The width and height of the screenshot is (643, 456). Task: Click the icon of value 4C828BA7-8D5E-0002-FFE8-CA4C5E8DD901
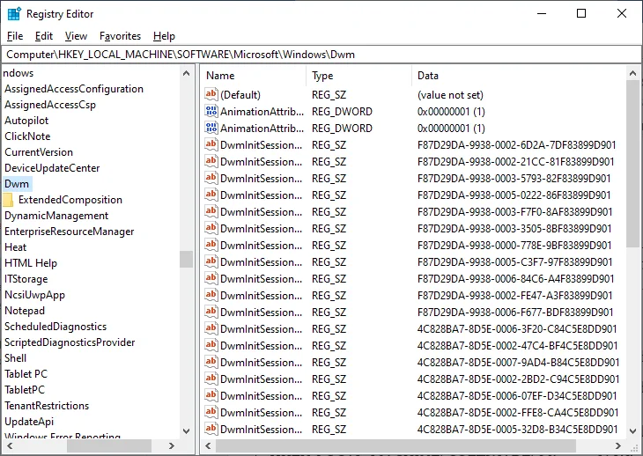[211, 412]
